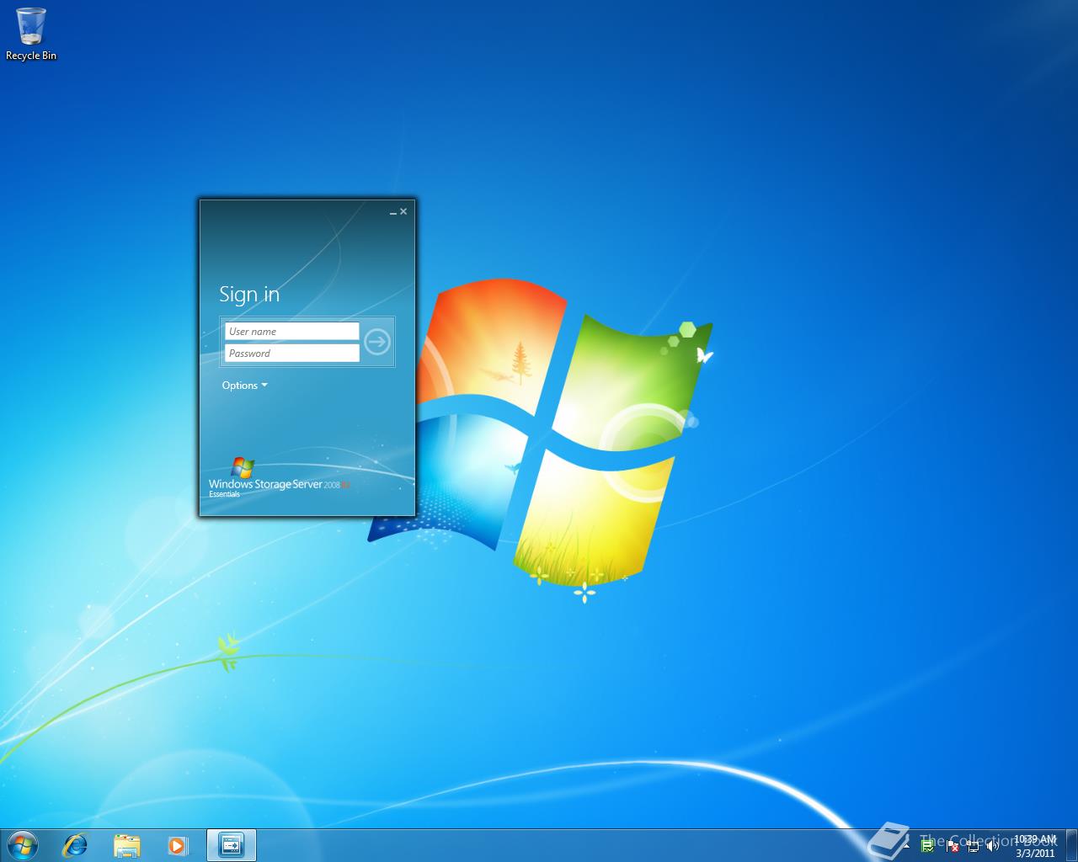Expand the Options dropdown
This screenshot has height=862, width=1078.
click(244, 386)
